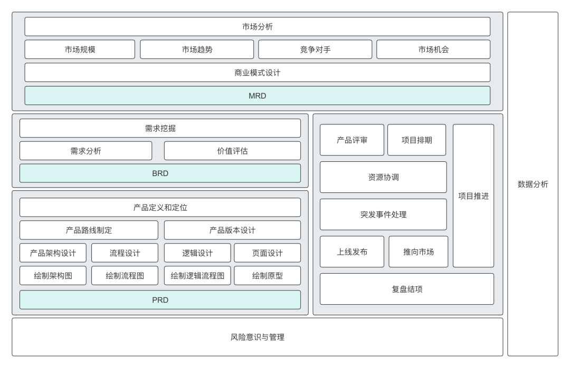
Task: Select the 绘制原型 box
Action: (267, 276)
